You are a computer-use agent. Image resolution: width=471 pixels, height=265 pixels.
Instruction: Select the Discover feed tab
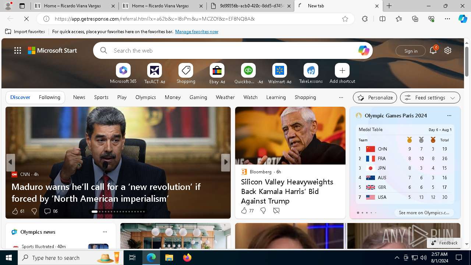pos(20,97)
